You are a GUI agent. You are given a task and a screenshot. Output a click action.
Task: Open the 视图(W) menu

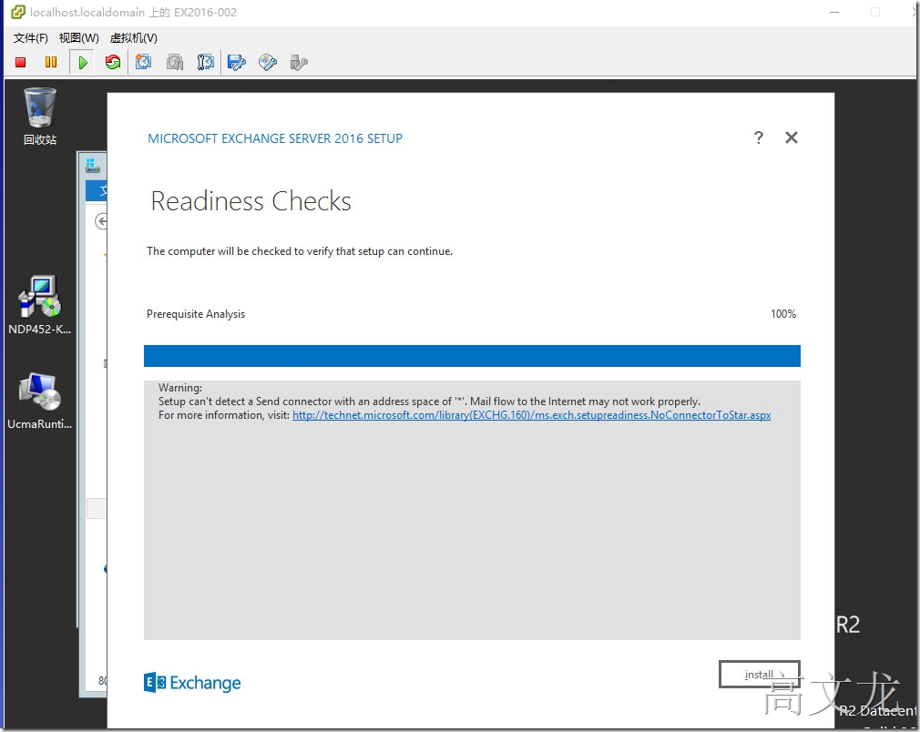pyautogui.click(x=78, y=38)
